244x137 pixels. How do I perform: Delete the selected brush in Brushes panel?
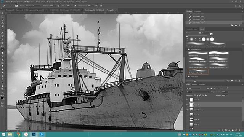point(239,81)
